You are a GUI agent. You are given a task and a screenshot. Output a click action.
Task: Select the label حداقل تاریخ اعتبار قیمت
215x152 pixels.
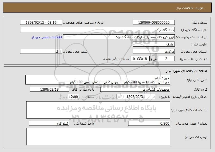click(190, 97)
